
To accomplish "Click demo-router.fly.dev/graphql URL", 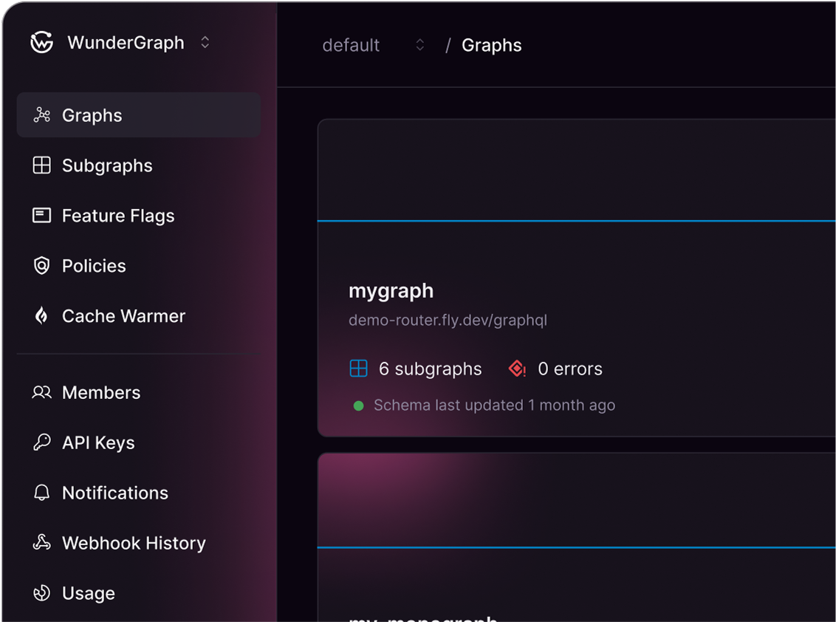I will (x=448, y=321).
